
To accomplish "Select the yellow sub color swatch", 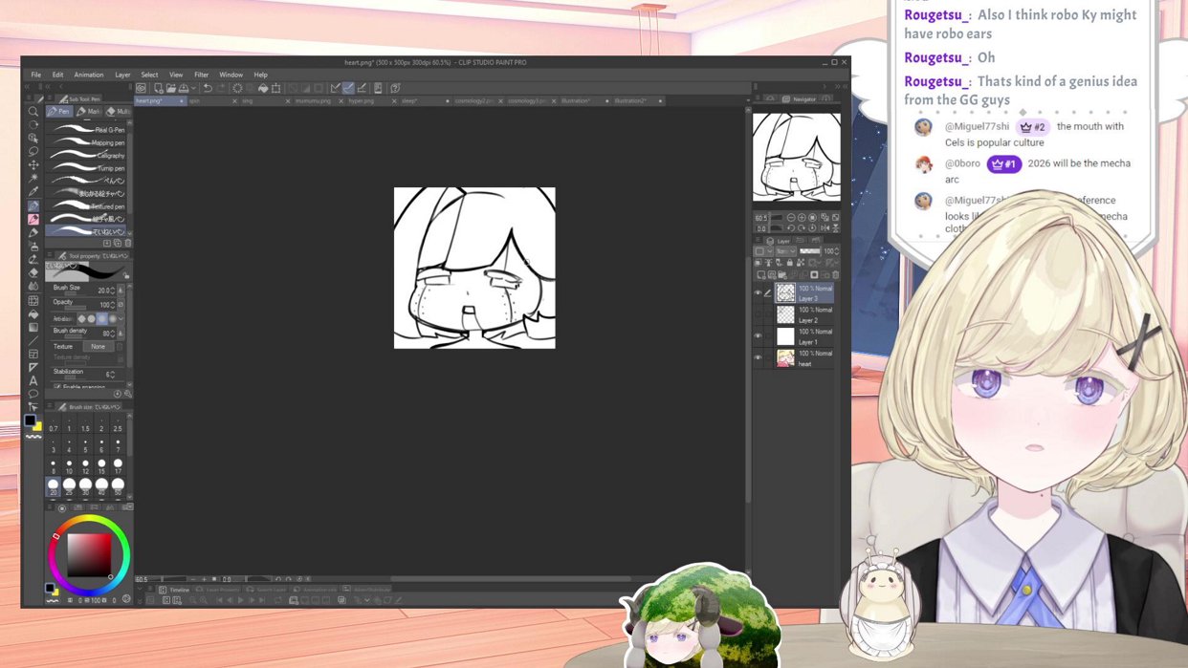I will click(38, 427).
